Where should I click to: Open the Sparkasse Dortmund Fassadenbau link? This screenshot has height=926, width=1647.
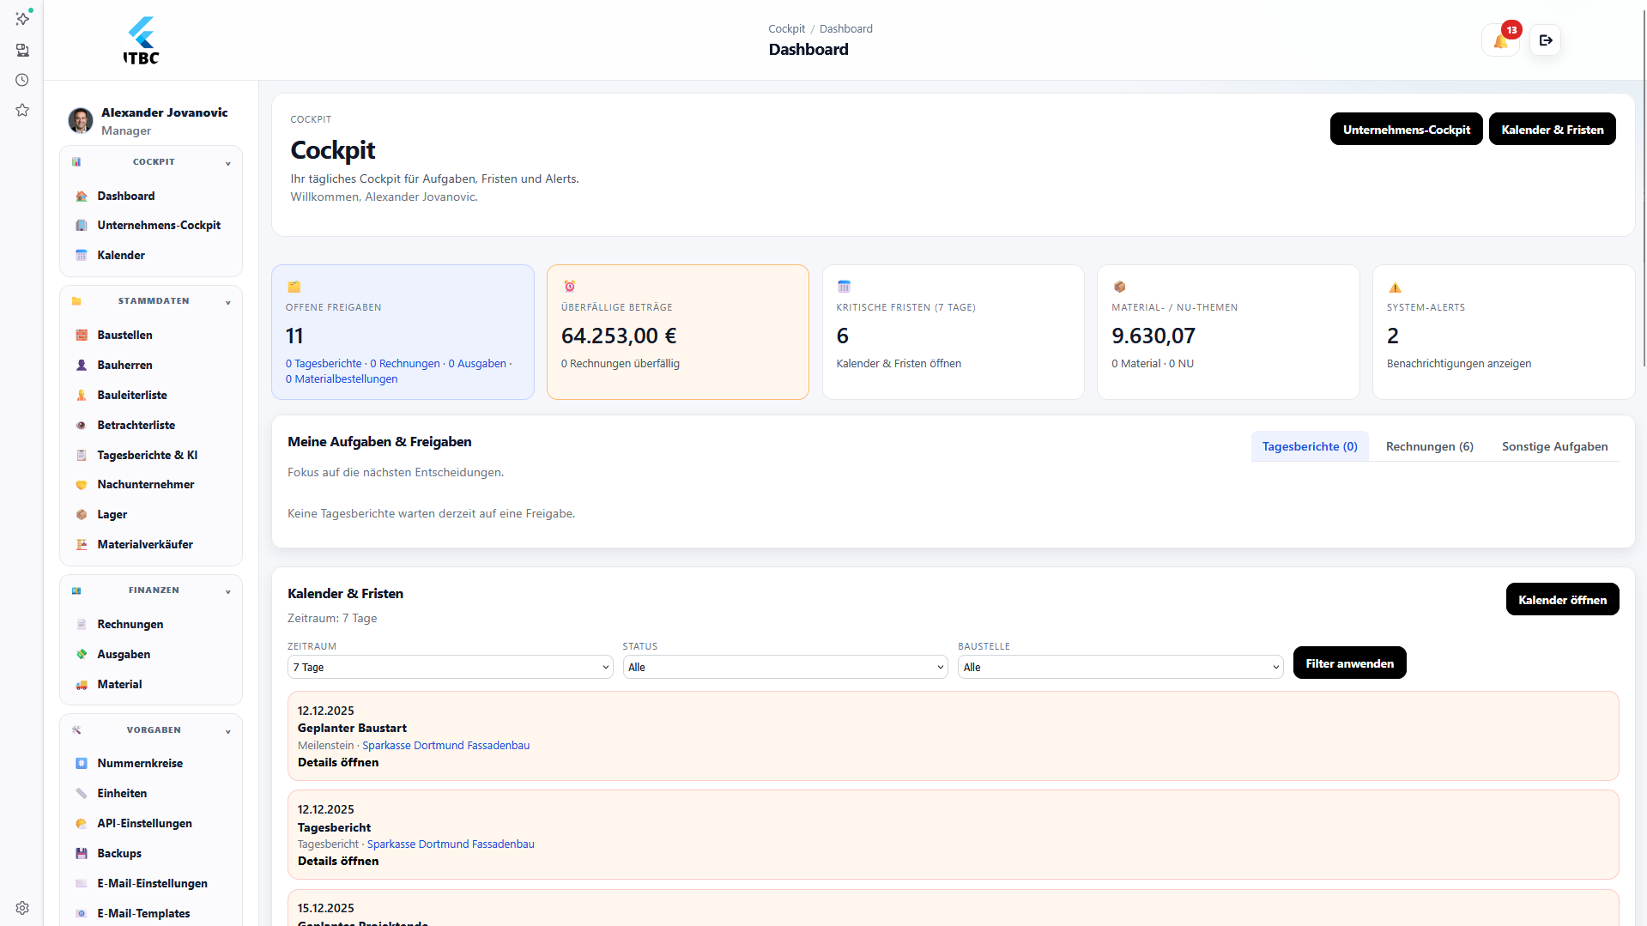pyautogui.click(x=445, y=745)
